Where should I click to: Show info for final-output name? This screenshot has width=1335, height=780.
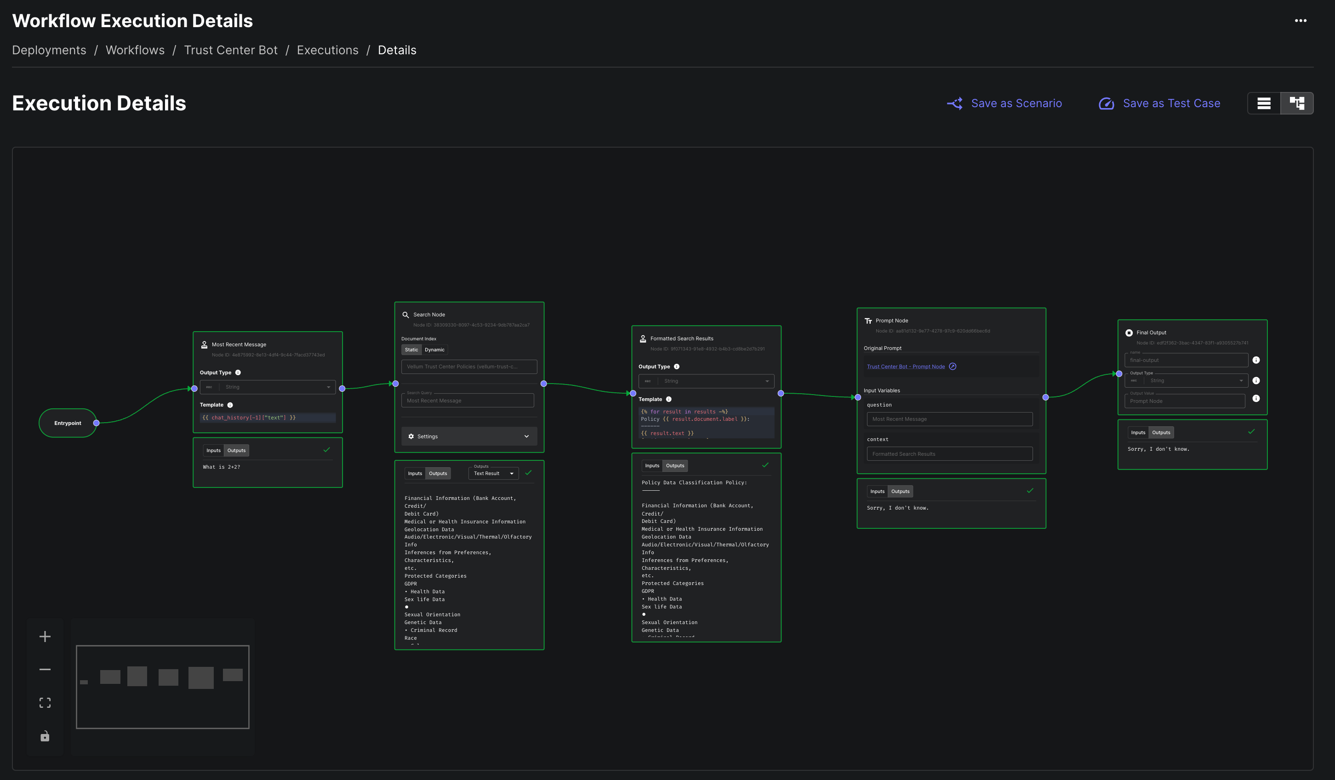click(x=1256, y=360)
